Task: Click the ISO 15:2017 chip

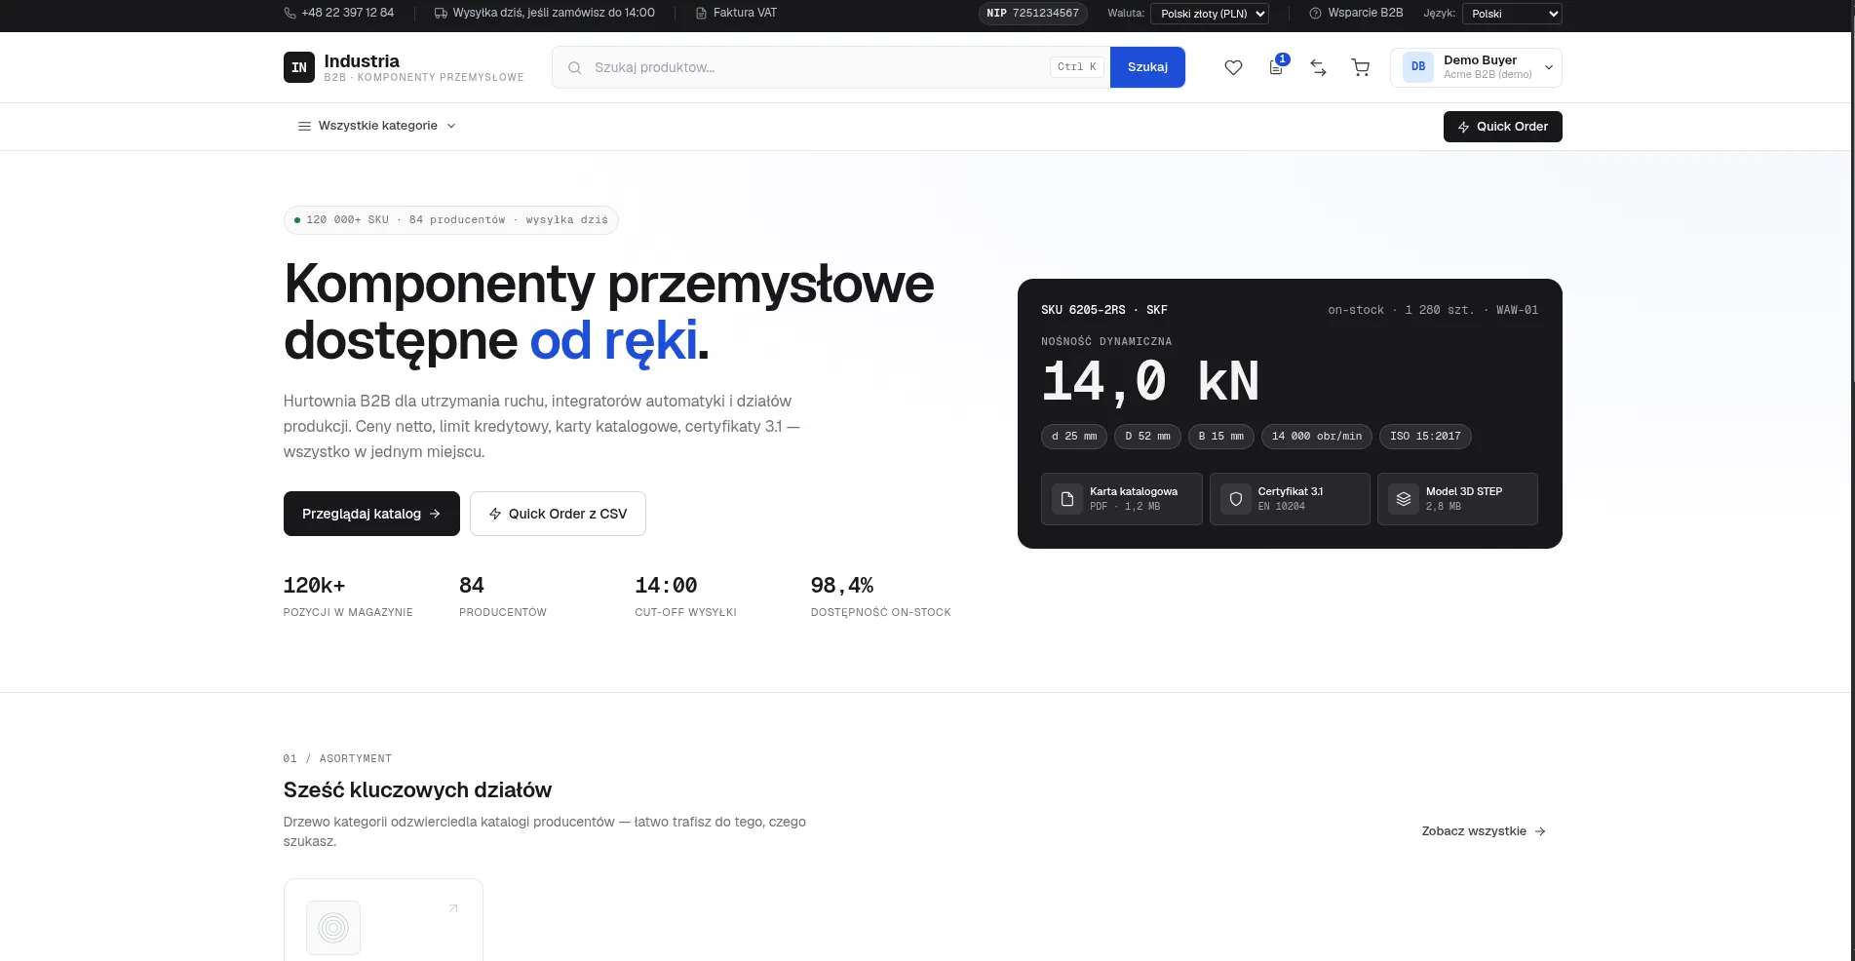Action: pos(1425,437)
